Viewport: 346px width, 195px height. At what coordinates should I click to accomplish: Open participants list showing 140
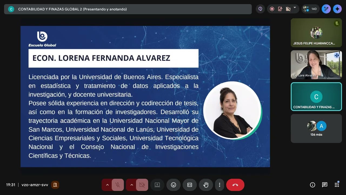pos(310,9)
